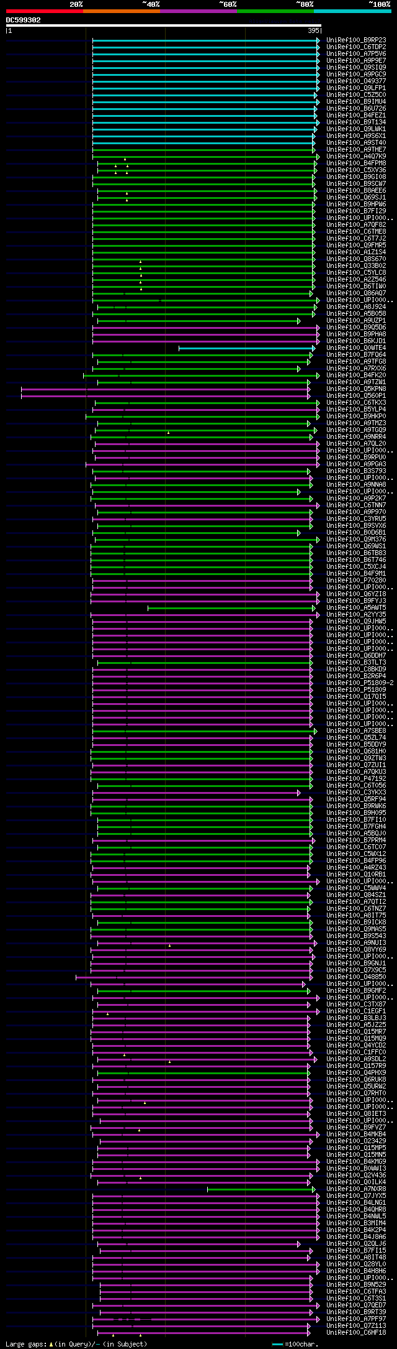The image size is (397, 1349).
Task: Select the UniRef100_C6TKX3 label
Action: [356, 402]
